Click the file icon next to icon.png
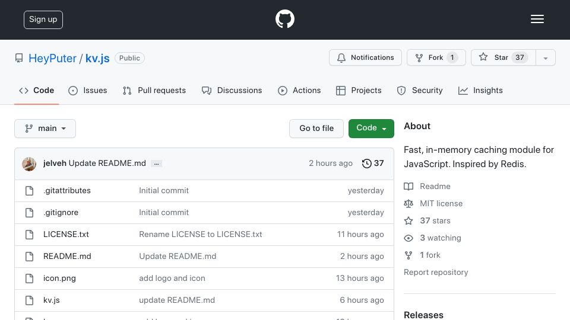The height and width of the screenshot is (320, 570). [x=30, y=279]
